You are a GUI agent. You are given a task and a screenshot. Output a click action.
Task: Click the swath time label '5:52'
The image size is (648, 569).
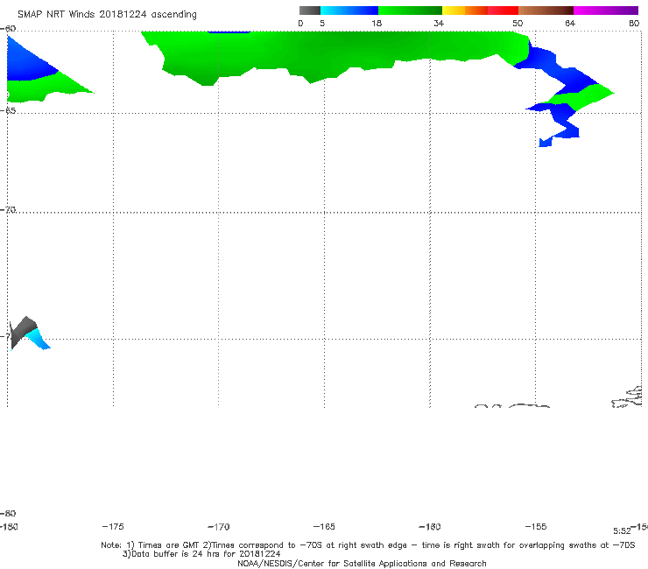click(x=622, y=531)
